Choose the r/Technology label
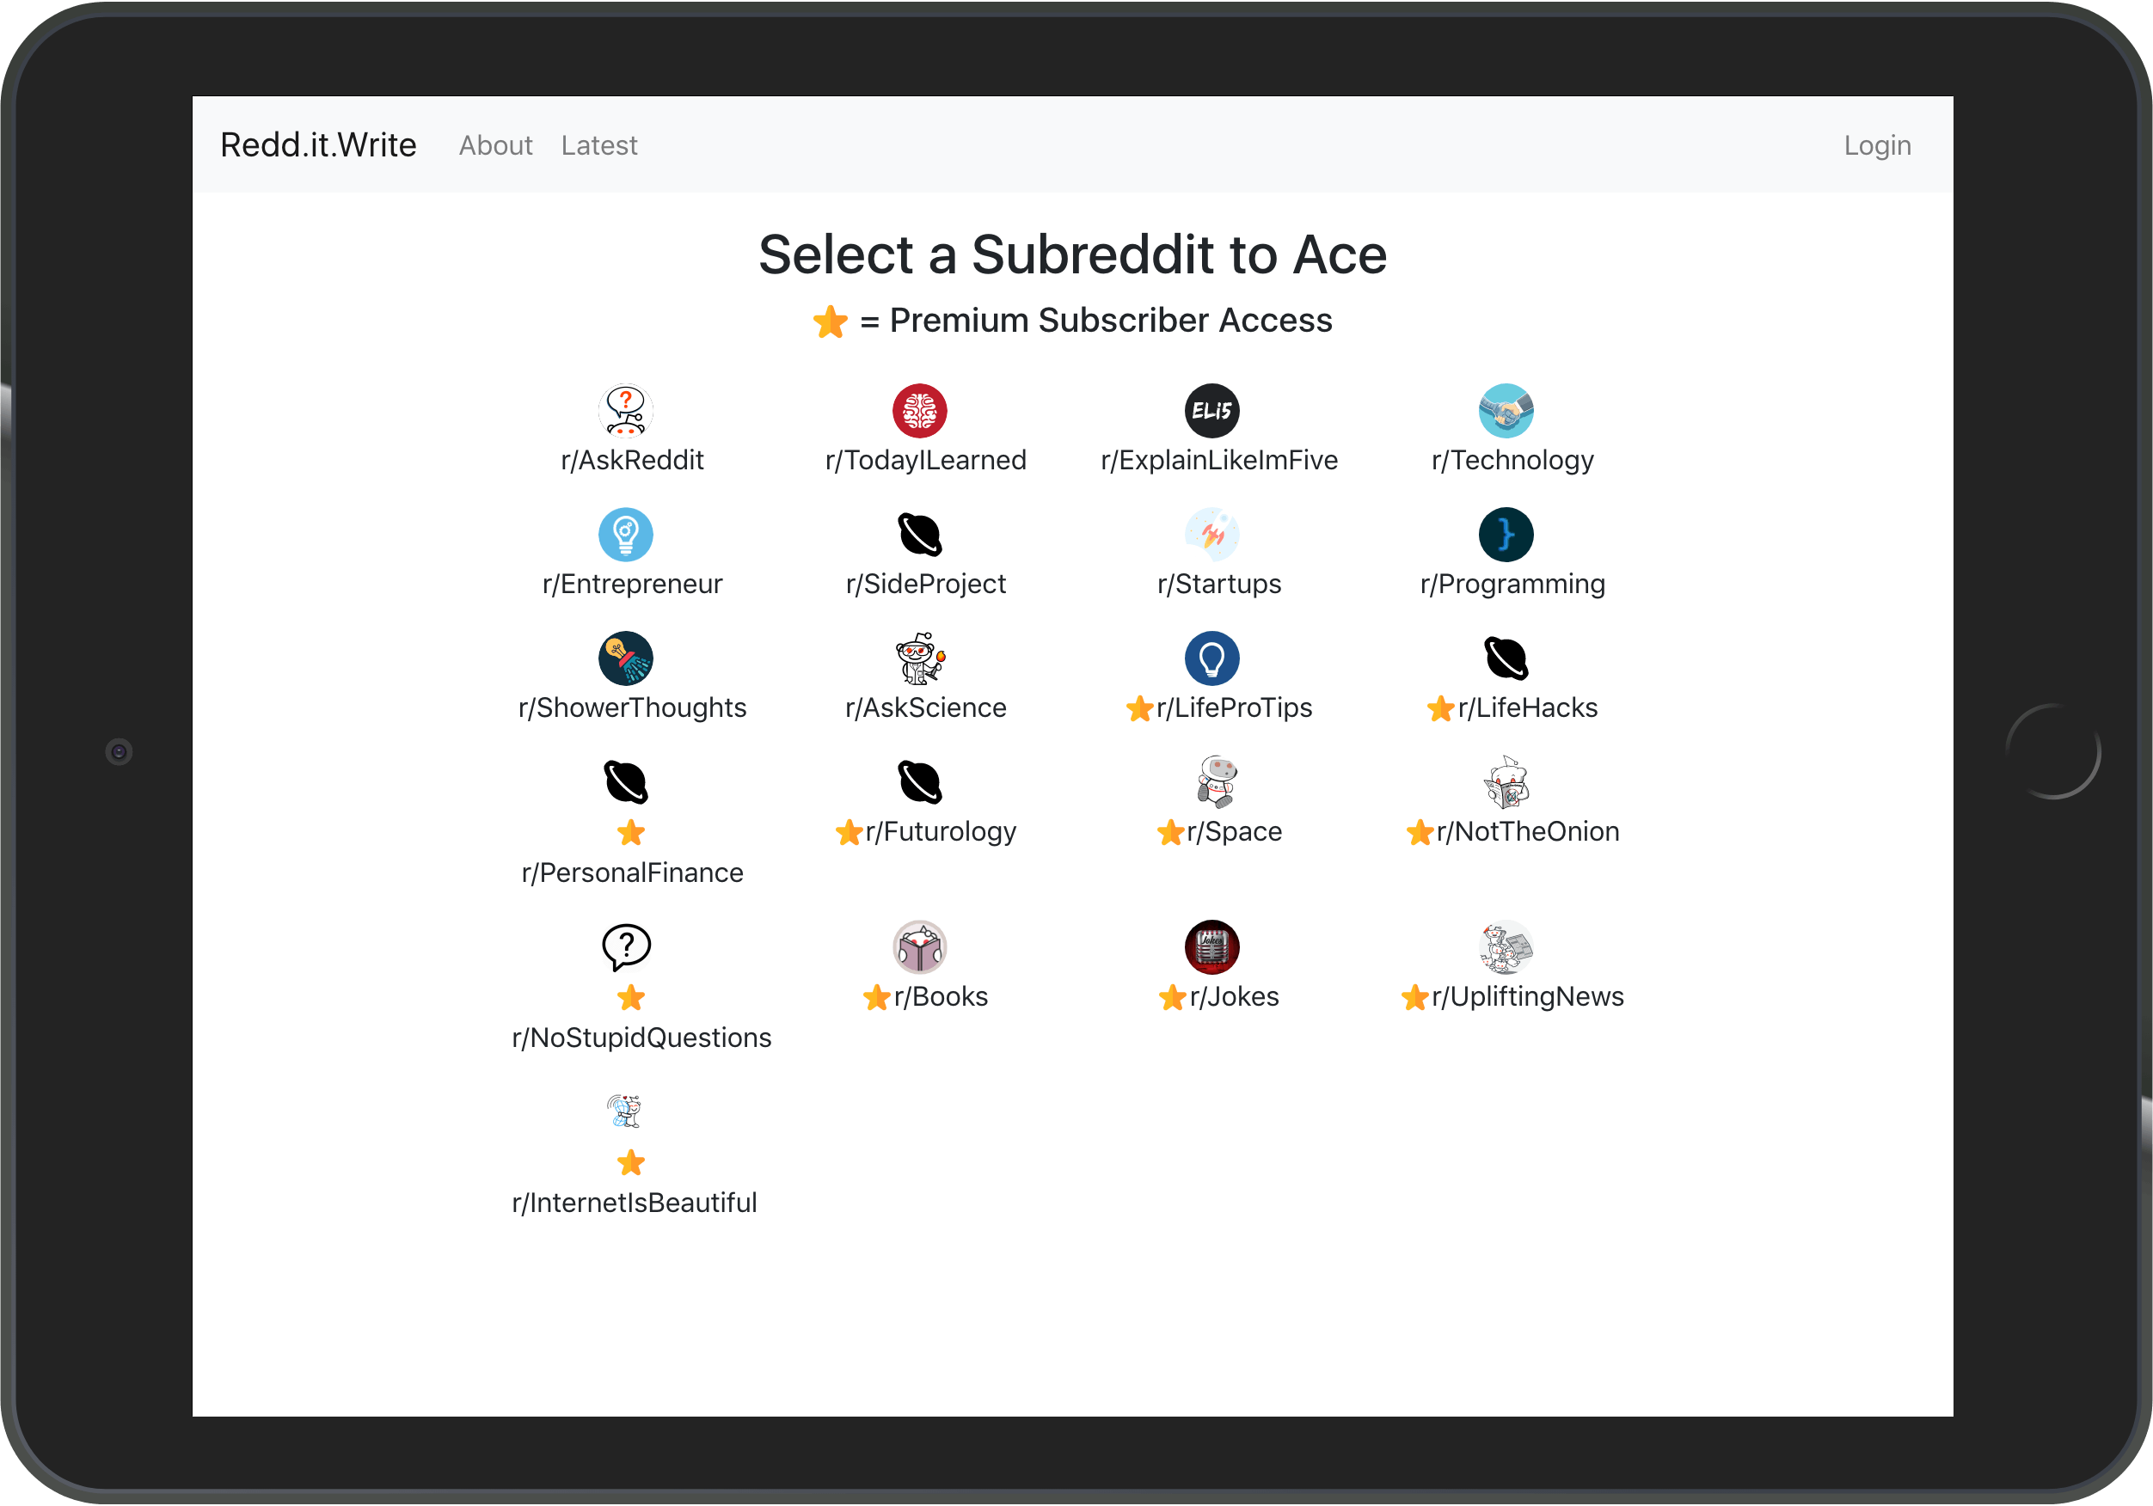Viewport: 2153px width, 1506px height. [1512, 461]
